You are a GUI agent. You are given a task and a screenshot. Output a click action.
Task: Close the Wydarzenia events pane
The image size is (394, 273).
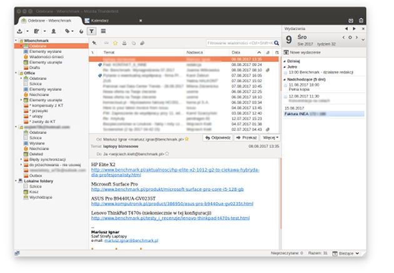(363, 29)
